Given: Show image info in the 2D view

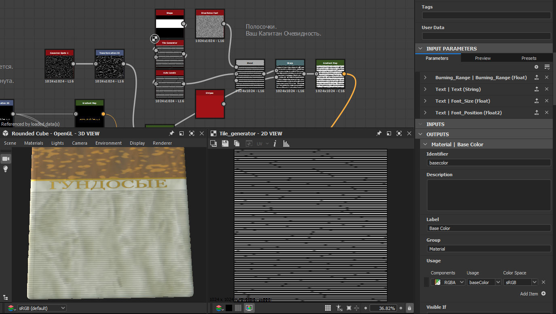Looking at the screenshot, I should pyautogui.click(x=275, y=143).
